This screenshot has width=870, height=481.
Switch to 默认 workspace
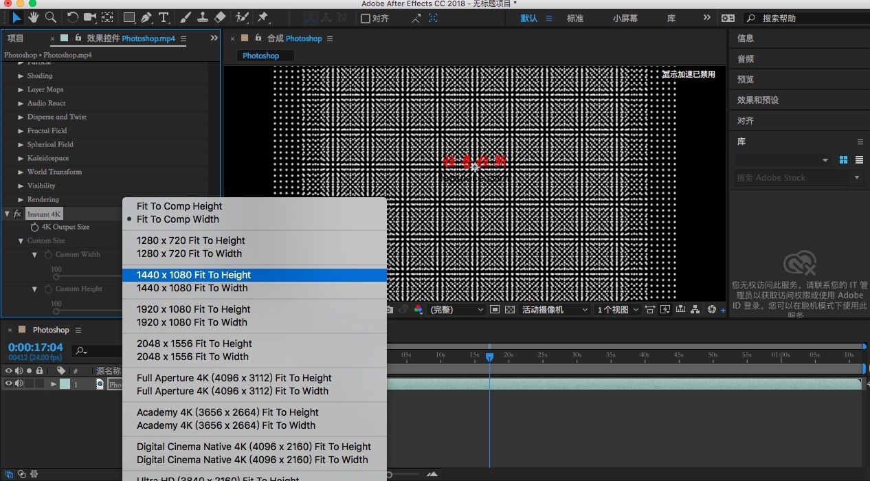click(529, 19)
